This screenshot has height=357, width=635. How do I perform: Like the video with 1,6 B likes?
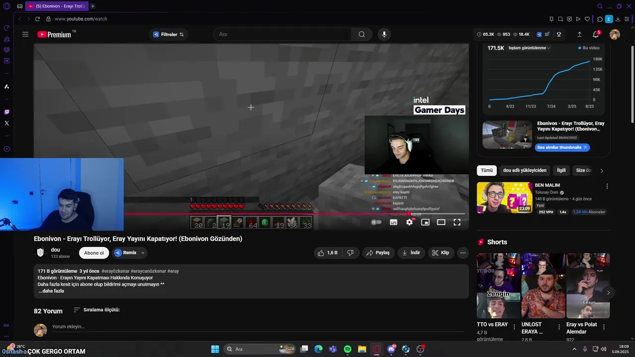pos(327,253)
